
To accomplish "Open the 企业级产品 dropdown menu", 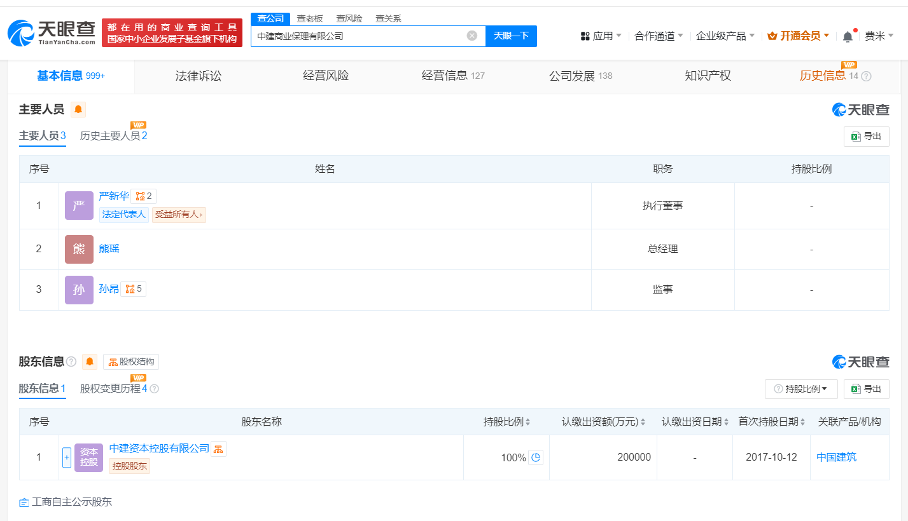I will pos(725,36).
